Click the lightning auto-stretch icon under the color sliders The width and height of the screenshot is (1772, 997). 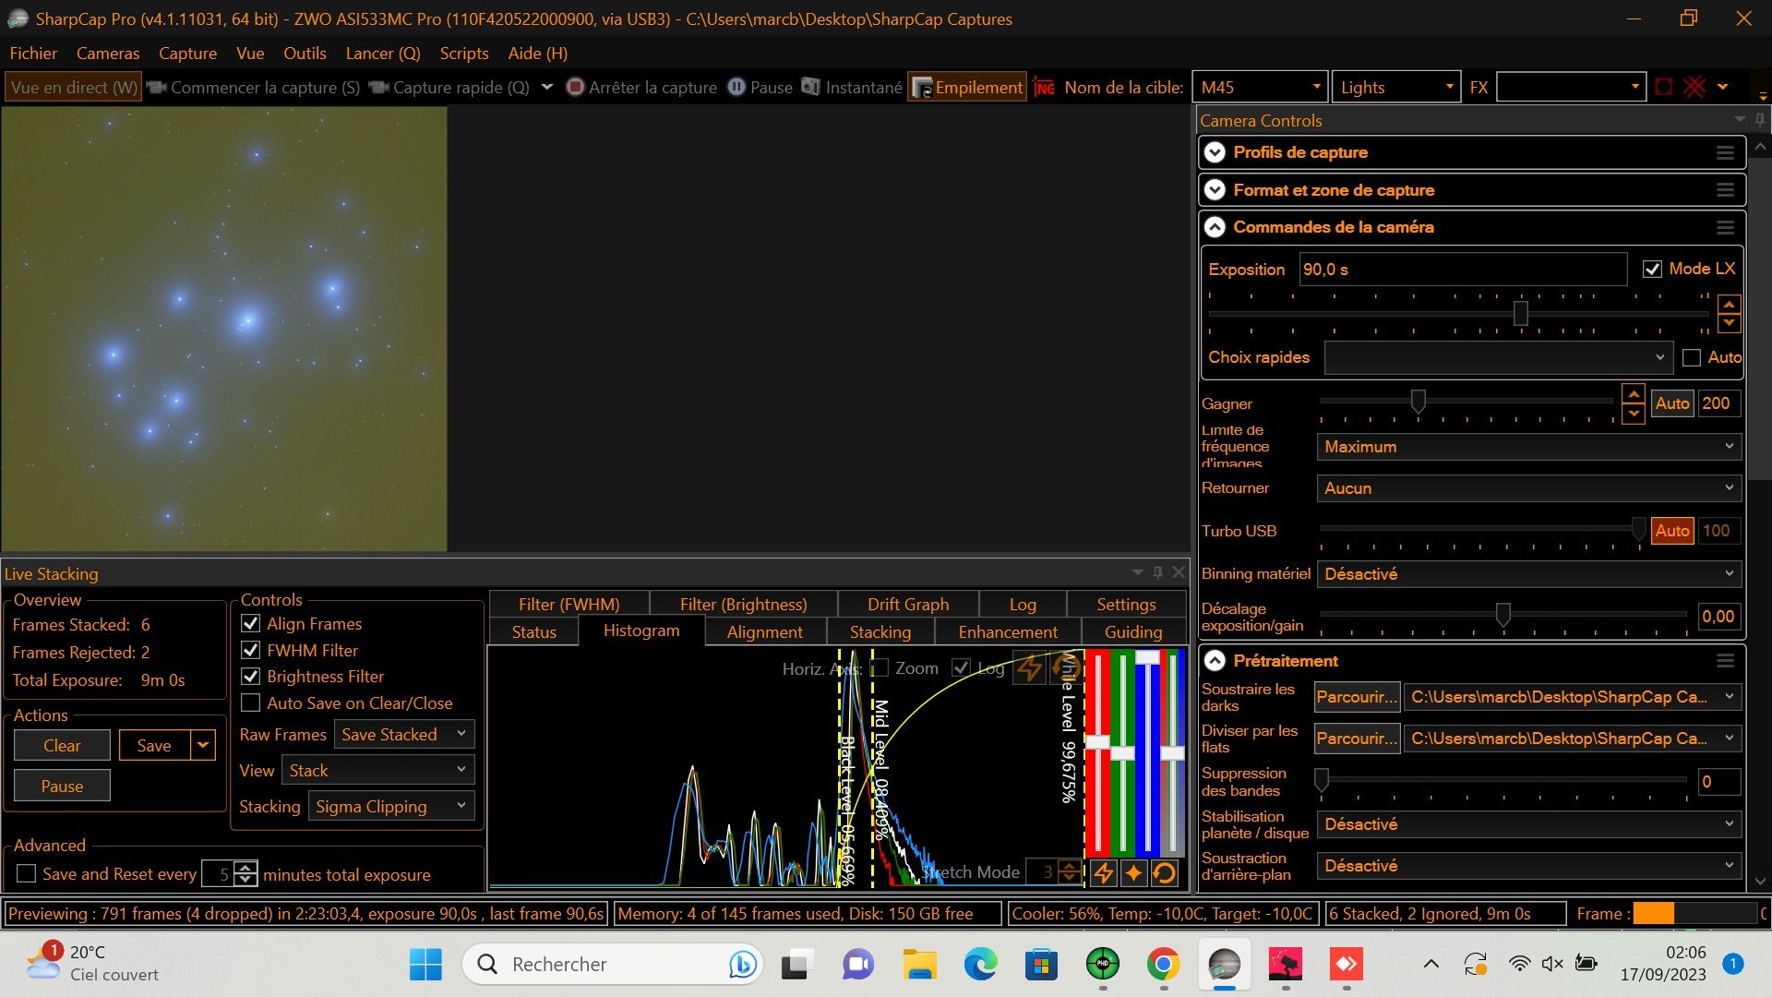tap(1103, 872)
